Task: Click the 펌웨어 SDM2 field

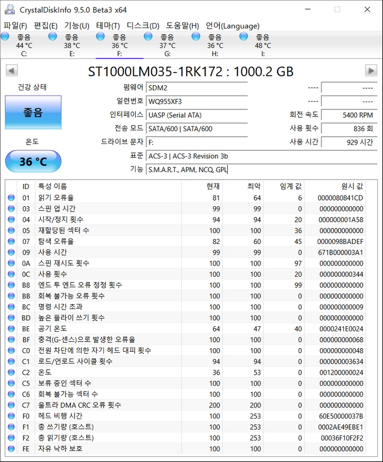Action: pos(197,88)
